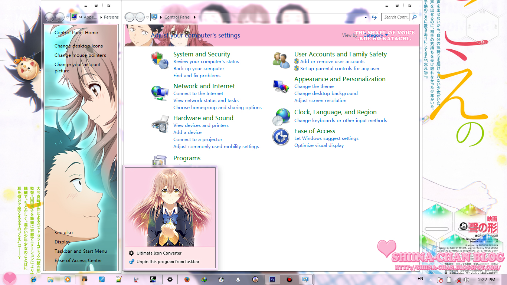Click the Ease of Access icon
The height and width of the screenshot is (285, 507).
[x=281, y=137]
